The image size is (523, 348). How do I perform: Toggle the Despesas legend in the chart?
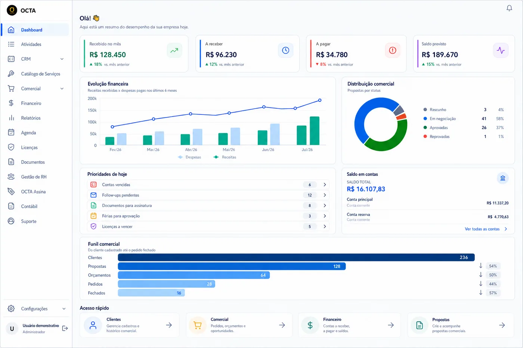[189, 157]
